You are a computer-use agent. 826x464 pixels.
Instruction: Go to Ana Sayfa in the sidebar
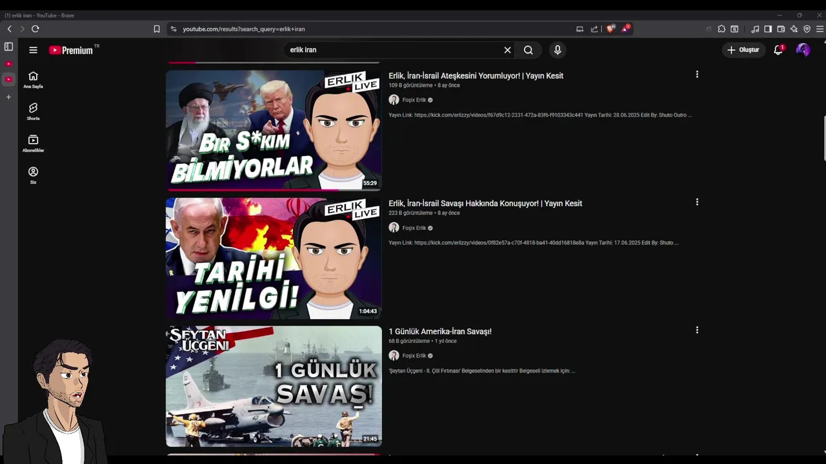pos(33,80)
